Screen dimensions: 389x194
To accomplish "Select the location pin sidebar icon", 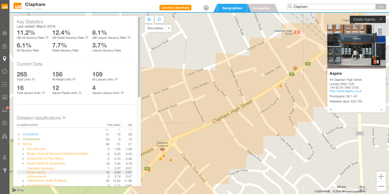I will tap(5, 59).
